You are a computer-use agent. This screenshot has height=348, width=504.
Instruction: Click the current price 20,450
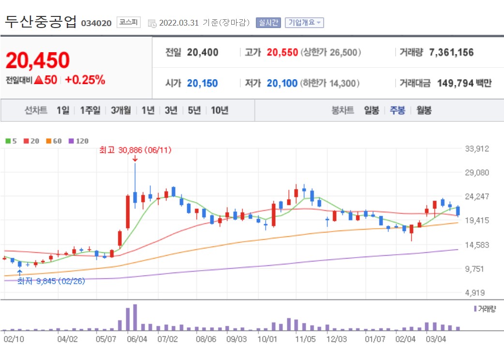coord(38,60)
